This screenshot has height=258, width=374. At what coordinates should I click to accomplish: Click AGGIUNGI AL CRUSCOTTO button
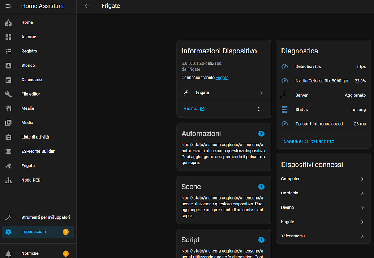click(309, 142)
